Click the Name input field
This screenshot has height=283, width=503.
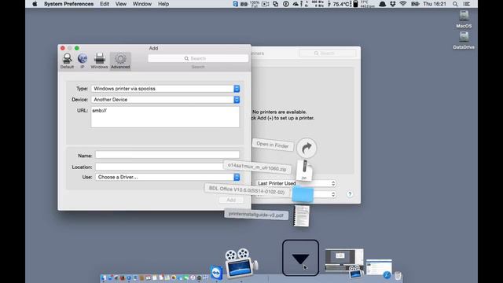click(x=167, y=155)
